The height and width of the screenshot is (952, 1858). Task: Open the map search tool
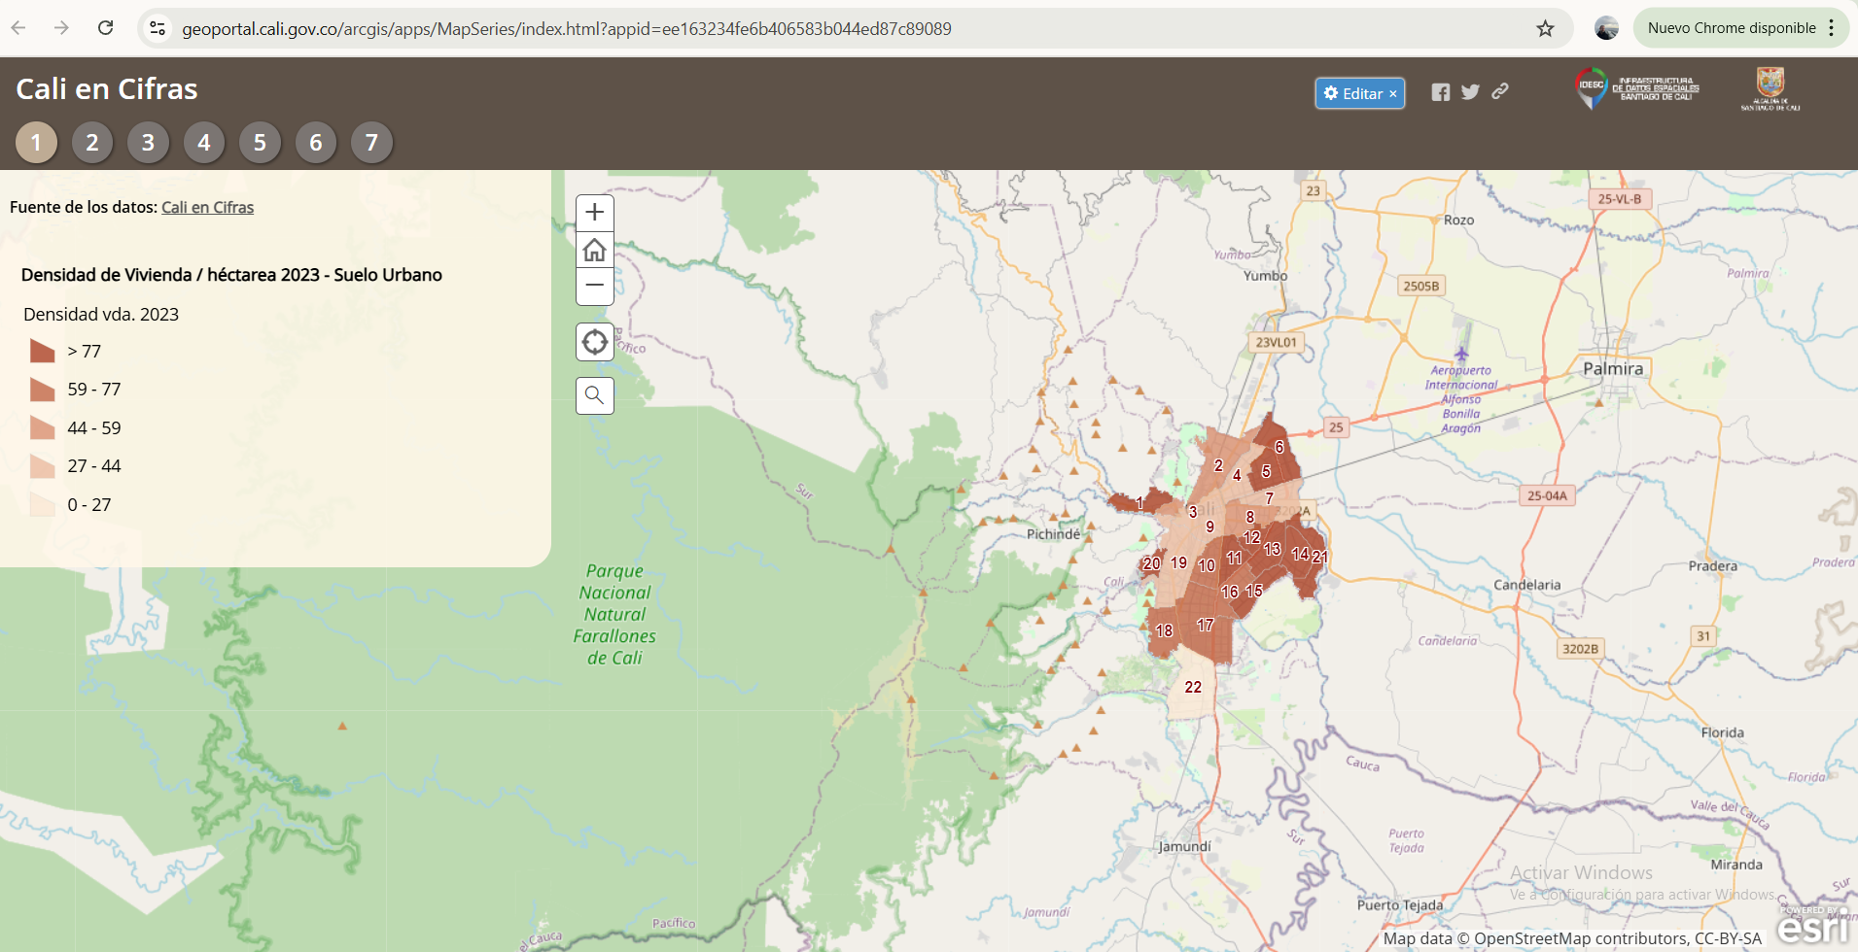(x=594, y=395)
